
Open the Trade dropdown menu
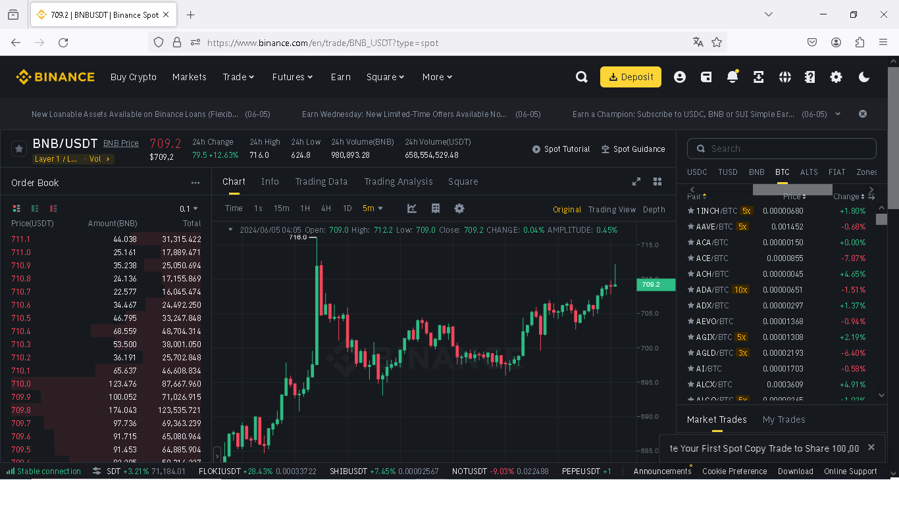(x=238, y=77)
